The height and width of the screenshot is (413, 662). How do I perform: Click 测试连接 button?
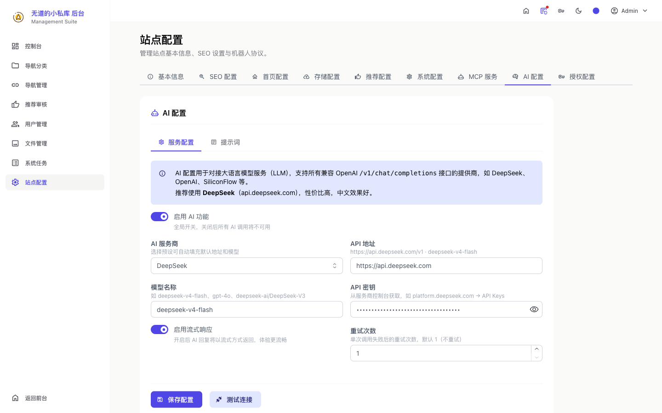coord(235,400)
